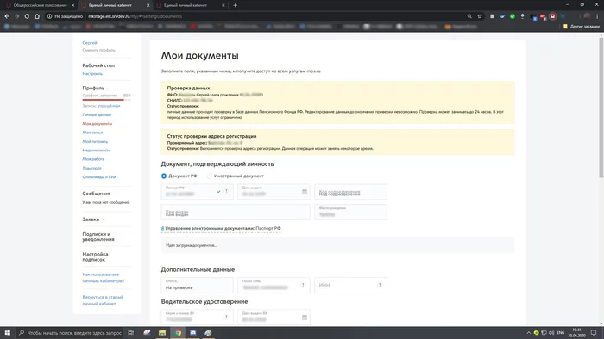Screen dimensions: 604x339
Task: Open Транспорт in the sidebar
Action: pos(91,168)
